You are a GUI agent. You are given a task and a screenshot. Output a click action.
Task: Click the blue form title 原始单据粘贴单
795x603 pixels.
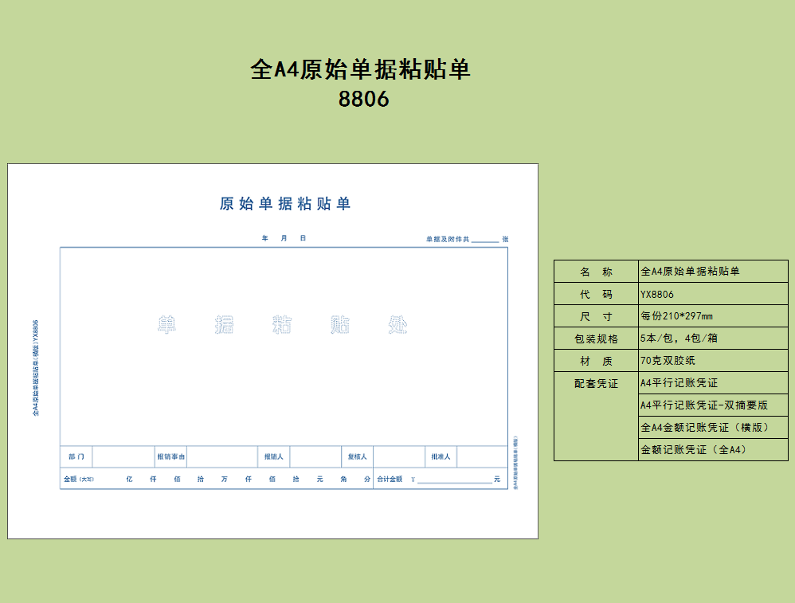pyautogui.click(x=284, y=204)
